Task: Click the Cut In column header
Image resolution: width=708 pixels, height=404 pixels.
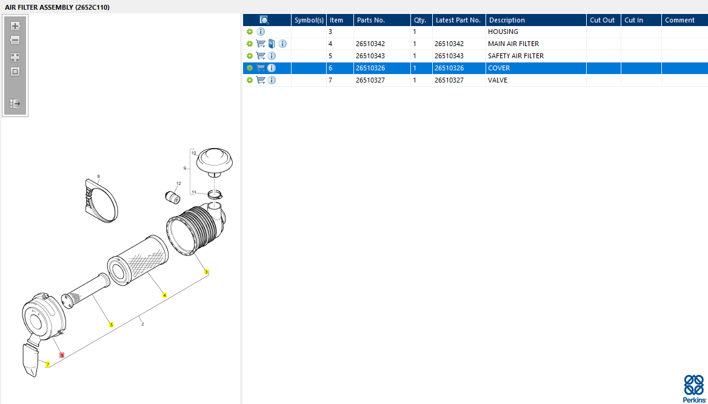Action: tap(641, 20)
